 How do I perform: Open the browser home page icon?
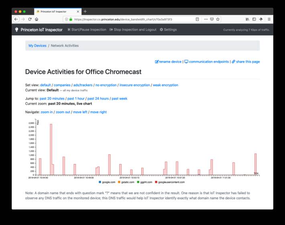(x=37, y=19)
